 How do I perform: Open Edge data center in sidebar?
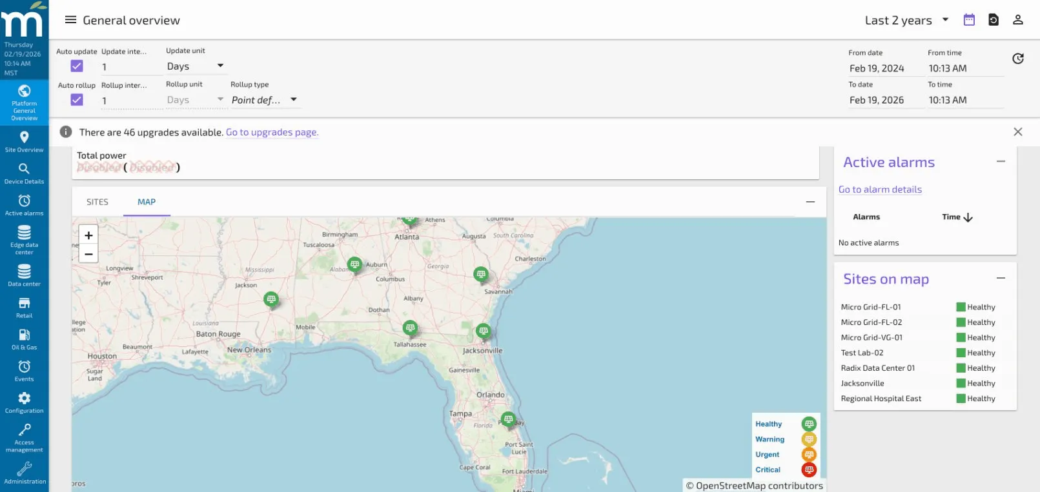click(25, 240)
